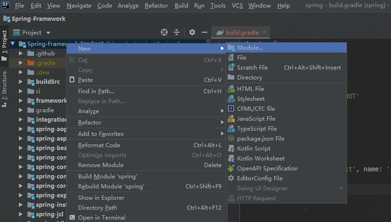The image size is (391, 222).
Task: Open the File menu
Action: pyautogui.click(x=19, y=6)
